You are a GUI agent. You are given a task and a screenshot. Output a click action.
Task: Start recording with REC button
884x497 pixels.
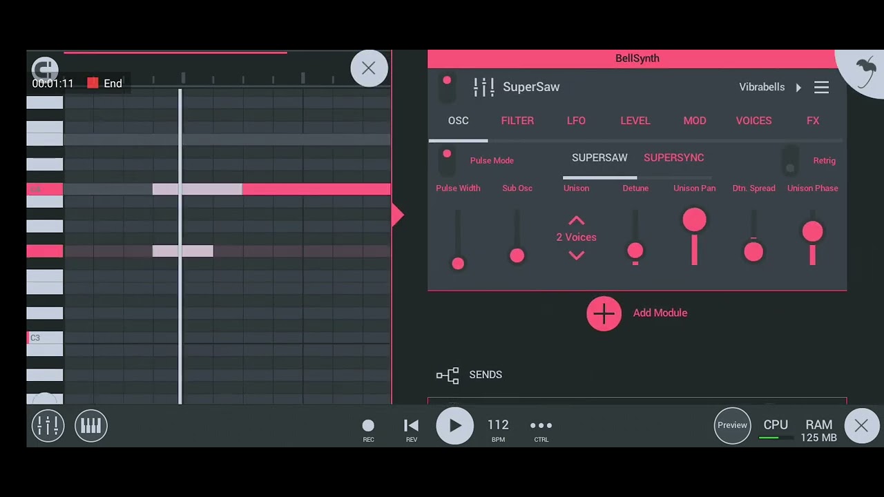368,430
